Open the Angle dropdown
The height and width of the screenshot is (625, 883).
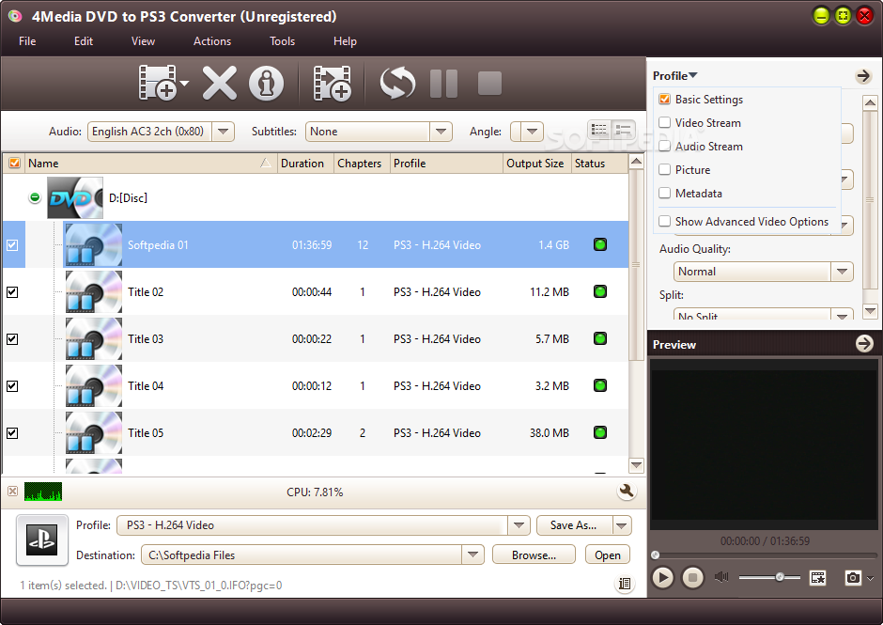pyautogui.click(x=532, y=132)
